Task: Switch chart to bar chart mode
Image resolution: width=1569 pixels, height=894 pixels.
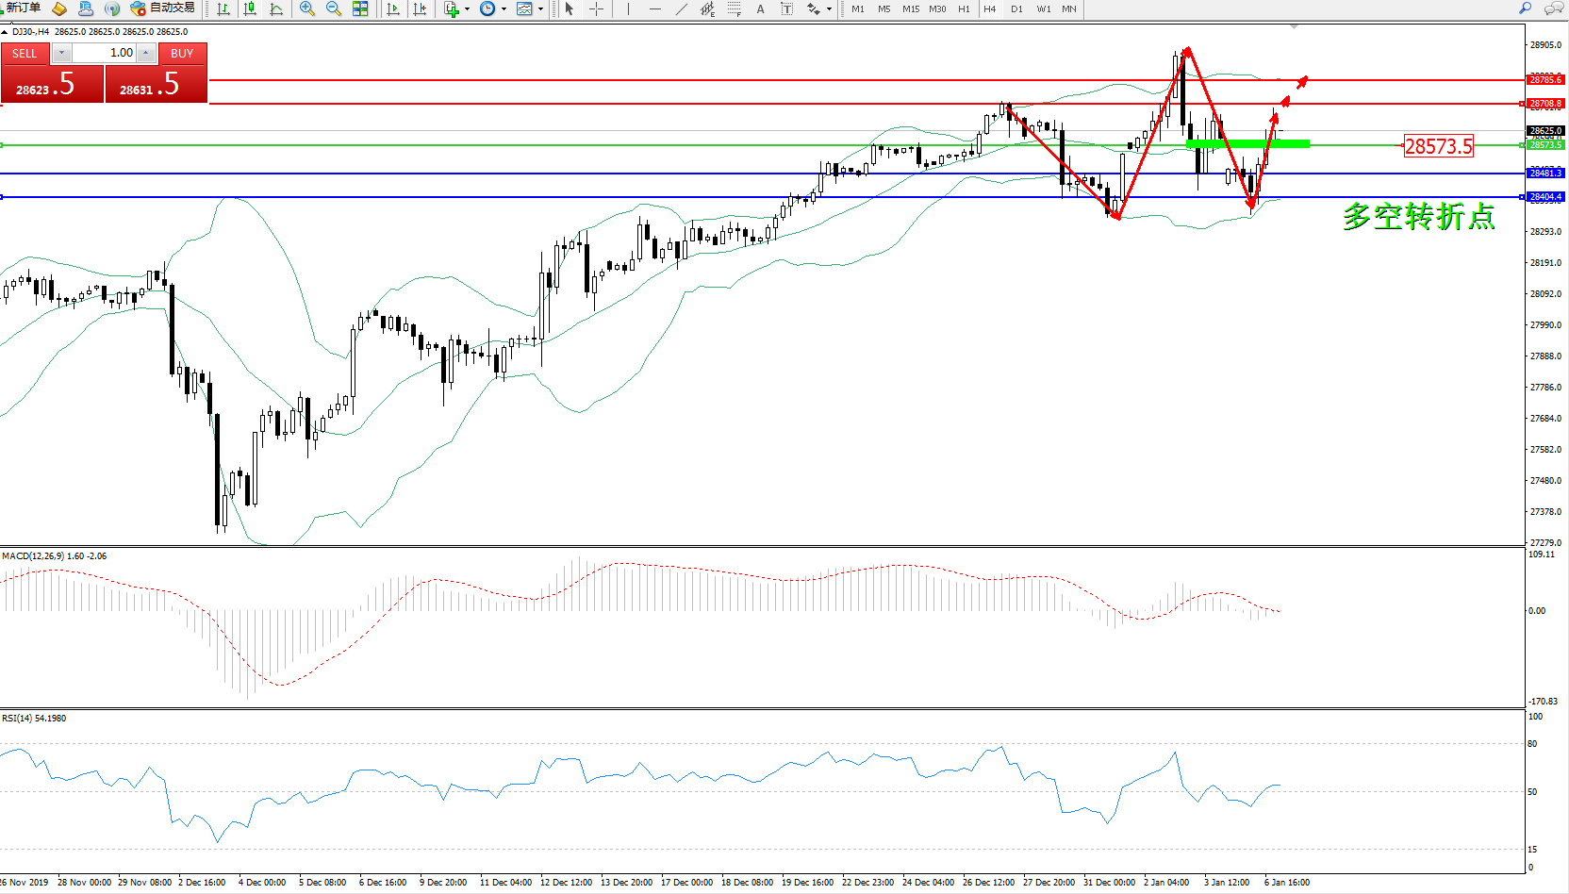Action: [x=223, y=8]
